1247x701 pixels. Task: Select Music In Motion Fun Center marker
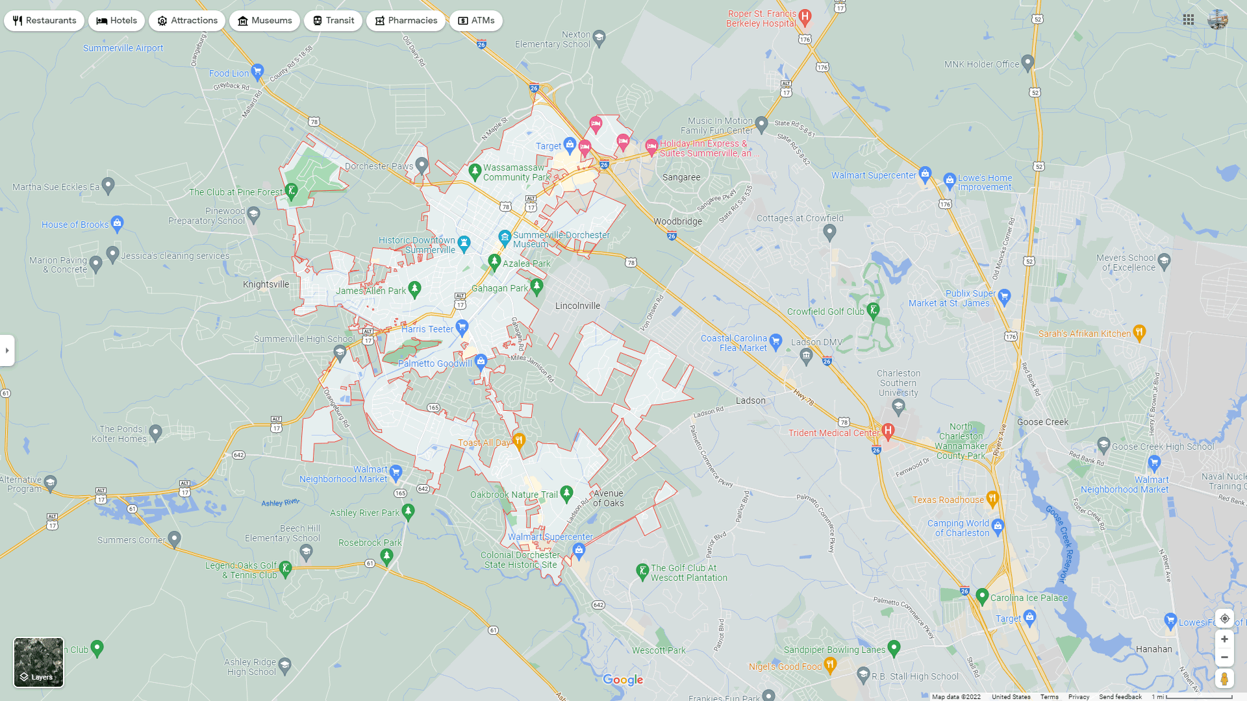tap(761, 124)
